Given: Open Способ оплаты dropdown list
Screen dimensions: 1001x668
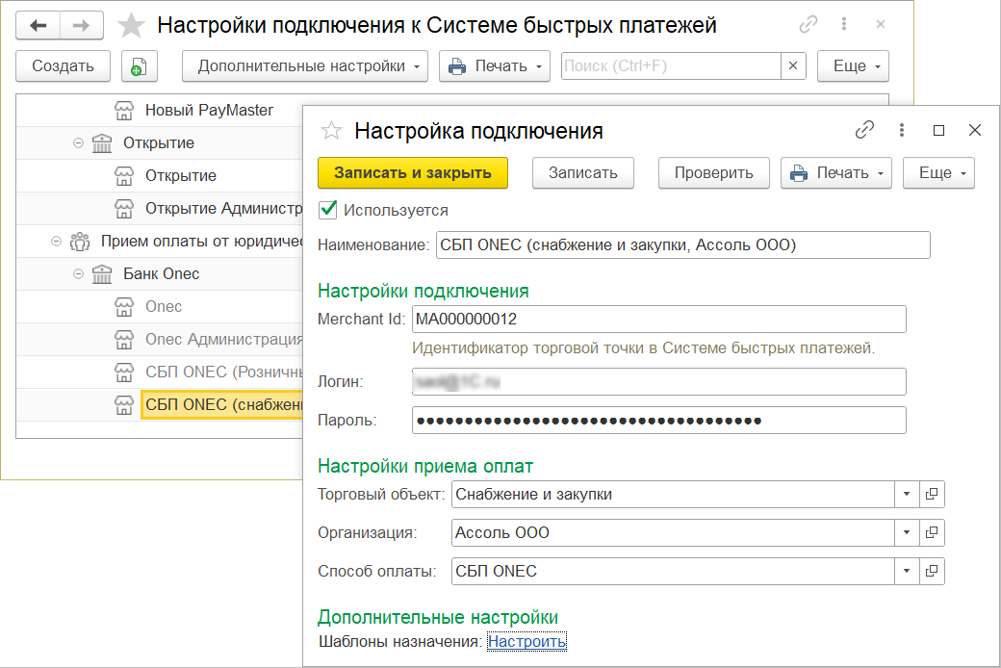Looking at the screenshot, I should (x=907, y=571).
